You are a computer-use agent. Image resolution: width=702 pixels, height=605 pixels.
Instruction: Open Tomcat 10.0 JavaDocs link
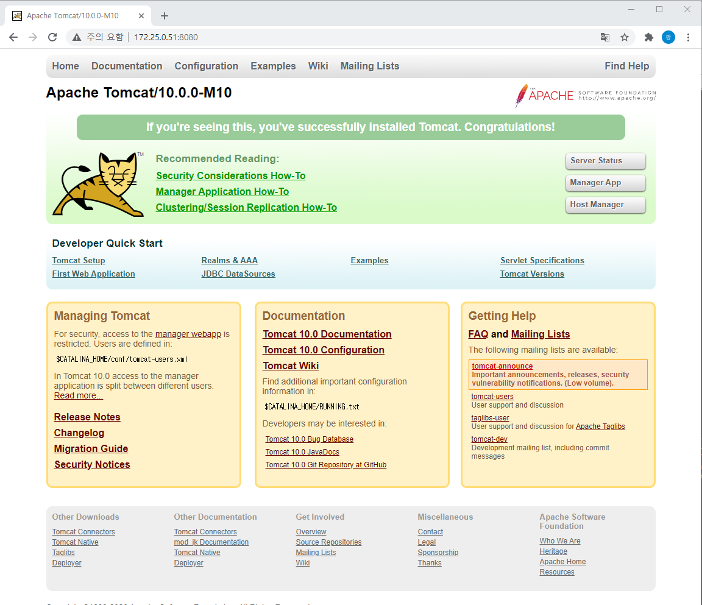(x=302, y=452)
